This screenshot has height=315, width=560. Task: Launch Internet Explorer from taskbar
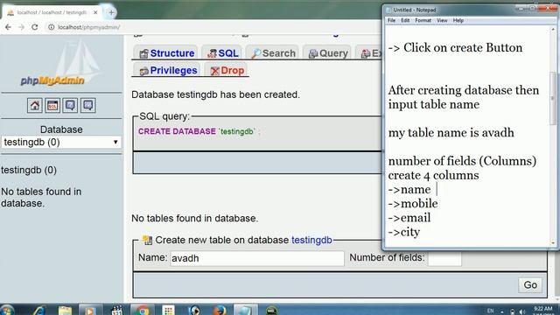click(38, 310)
